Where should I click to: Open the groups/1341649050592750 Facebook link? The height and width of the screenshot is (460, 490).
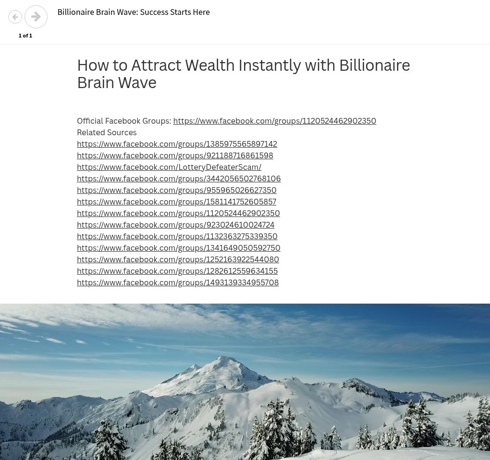[x=178, y=248]
